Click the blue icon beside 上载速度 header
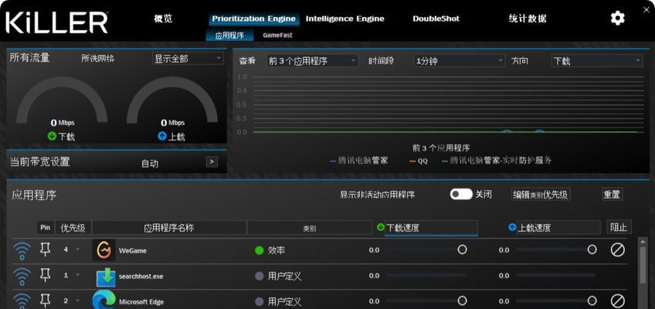The height and width of the screenshot is (309, 655). click(512, 227)
